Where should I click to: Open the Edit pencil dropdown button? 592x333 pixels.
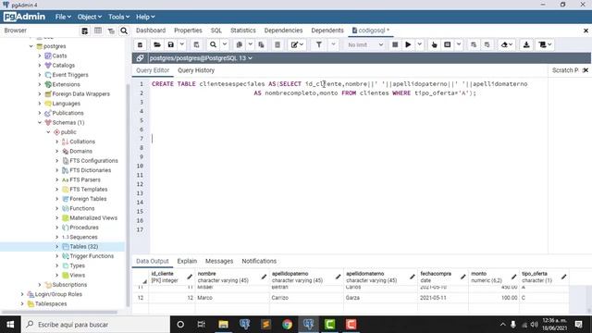297,45
